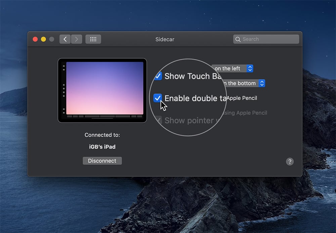This screenshot has width=336, height=233.
Task: Enable Show pointer when using Apple Pencil
Action: point(158,120)
